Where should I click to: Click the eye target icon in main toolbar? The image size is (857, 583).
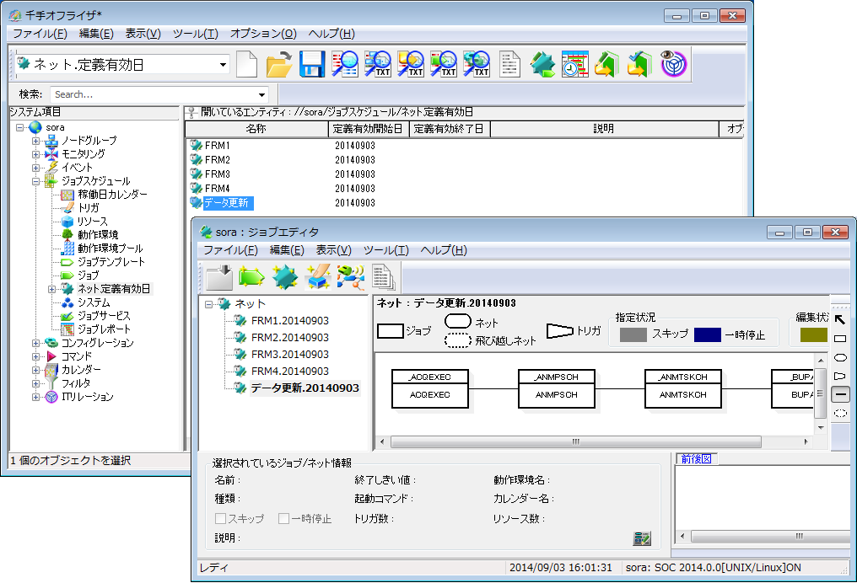673,64
